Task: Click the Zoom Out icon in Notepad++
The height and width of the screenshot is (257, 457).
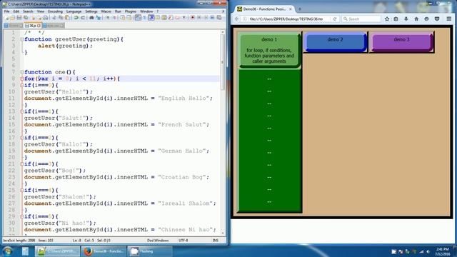Action: [x=114, y=18]
